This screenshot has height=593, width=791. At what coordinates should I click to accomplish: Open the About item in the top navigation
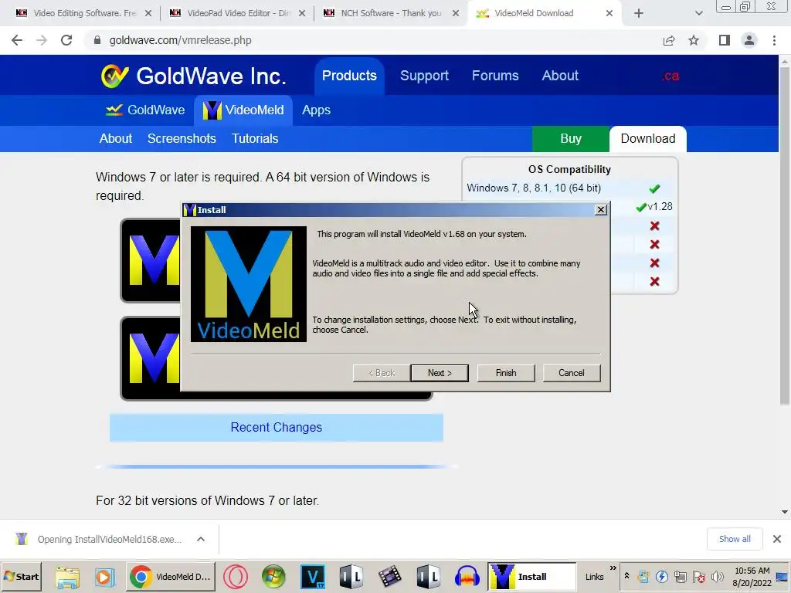pos(560,76)
